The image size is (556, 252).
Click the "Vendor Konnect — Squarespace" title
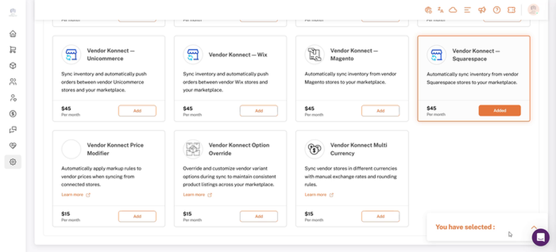click(476, 55)
